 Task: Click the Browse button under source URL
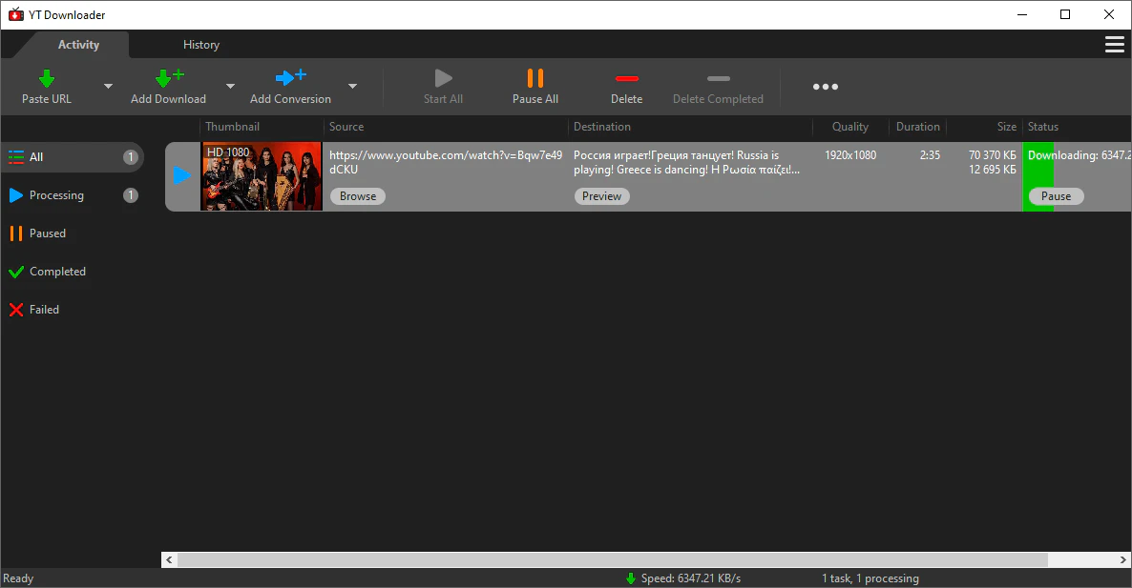coord(358,196)
